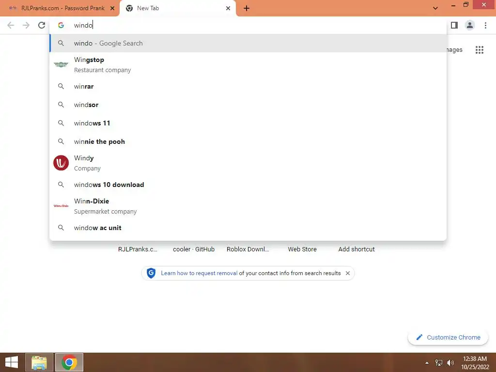Screen dimensions: 496x372
Task: Click the Google G icon in the address bar
Action: (61, 25)
